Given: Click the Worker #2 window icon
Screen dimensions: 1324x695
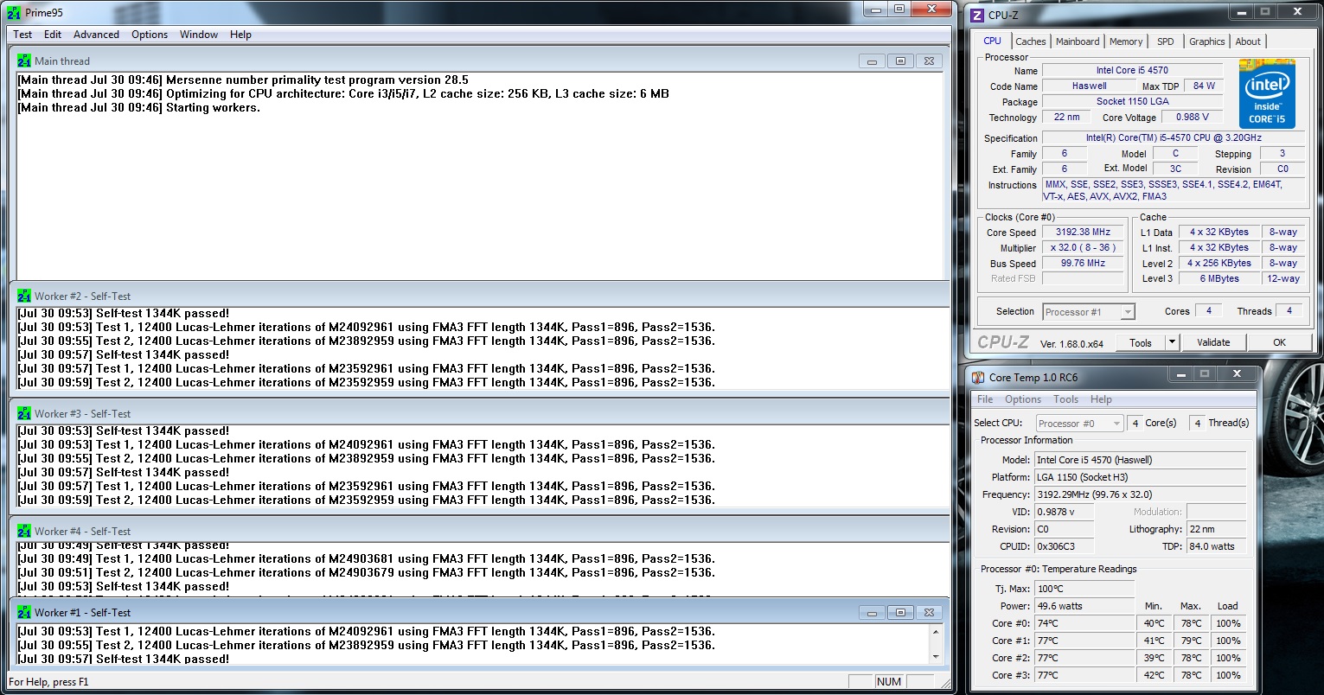Looking at the screenshot, I should 24,296.
